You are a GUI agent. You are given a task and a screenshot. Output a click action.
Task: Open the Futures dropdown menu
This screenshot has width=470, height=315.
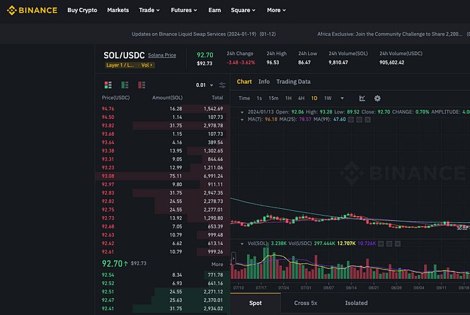point(184,10)
